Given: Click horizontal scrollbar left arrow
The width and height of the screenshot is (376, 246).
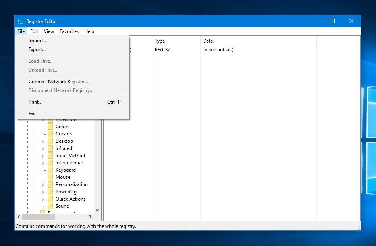Looking at the screenshot, I should tap(19, 217).
